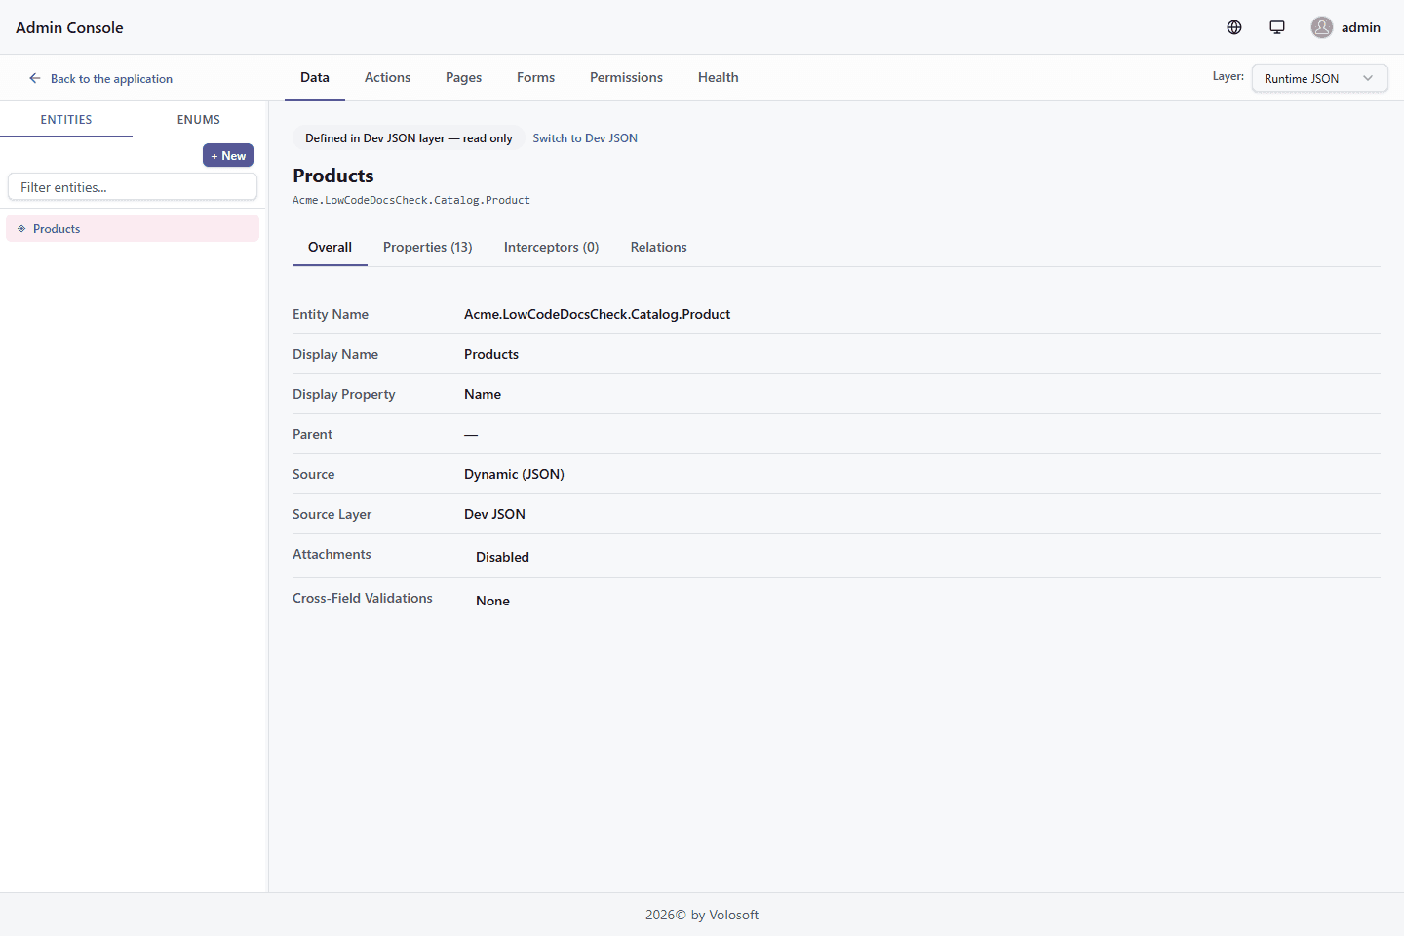Open the Relations sub-tab
The height and width of the screenshot is (936, 1404).
658,247
